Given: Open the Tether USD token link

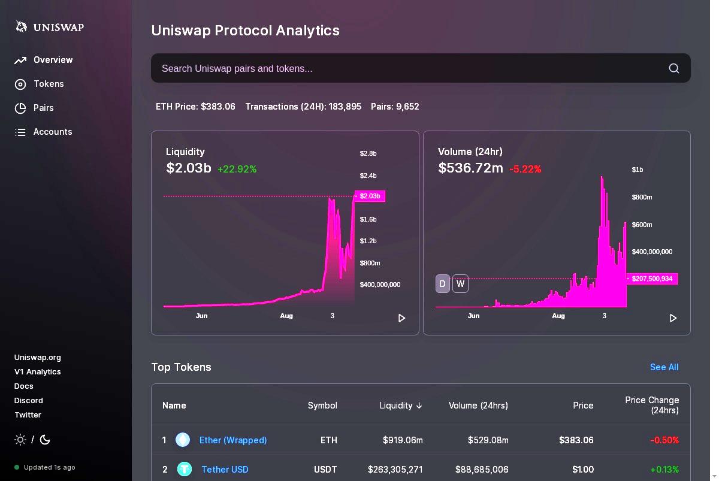Looking at the screenshot, I should click(225, 469).
